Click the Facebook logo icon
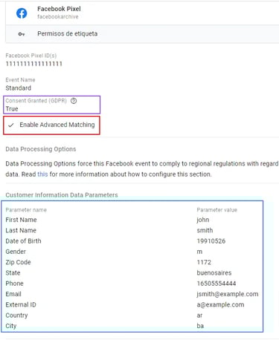279x340 pixels. pos(22,13)
